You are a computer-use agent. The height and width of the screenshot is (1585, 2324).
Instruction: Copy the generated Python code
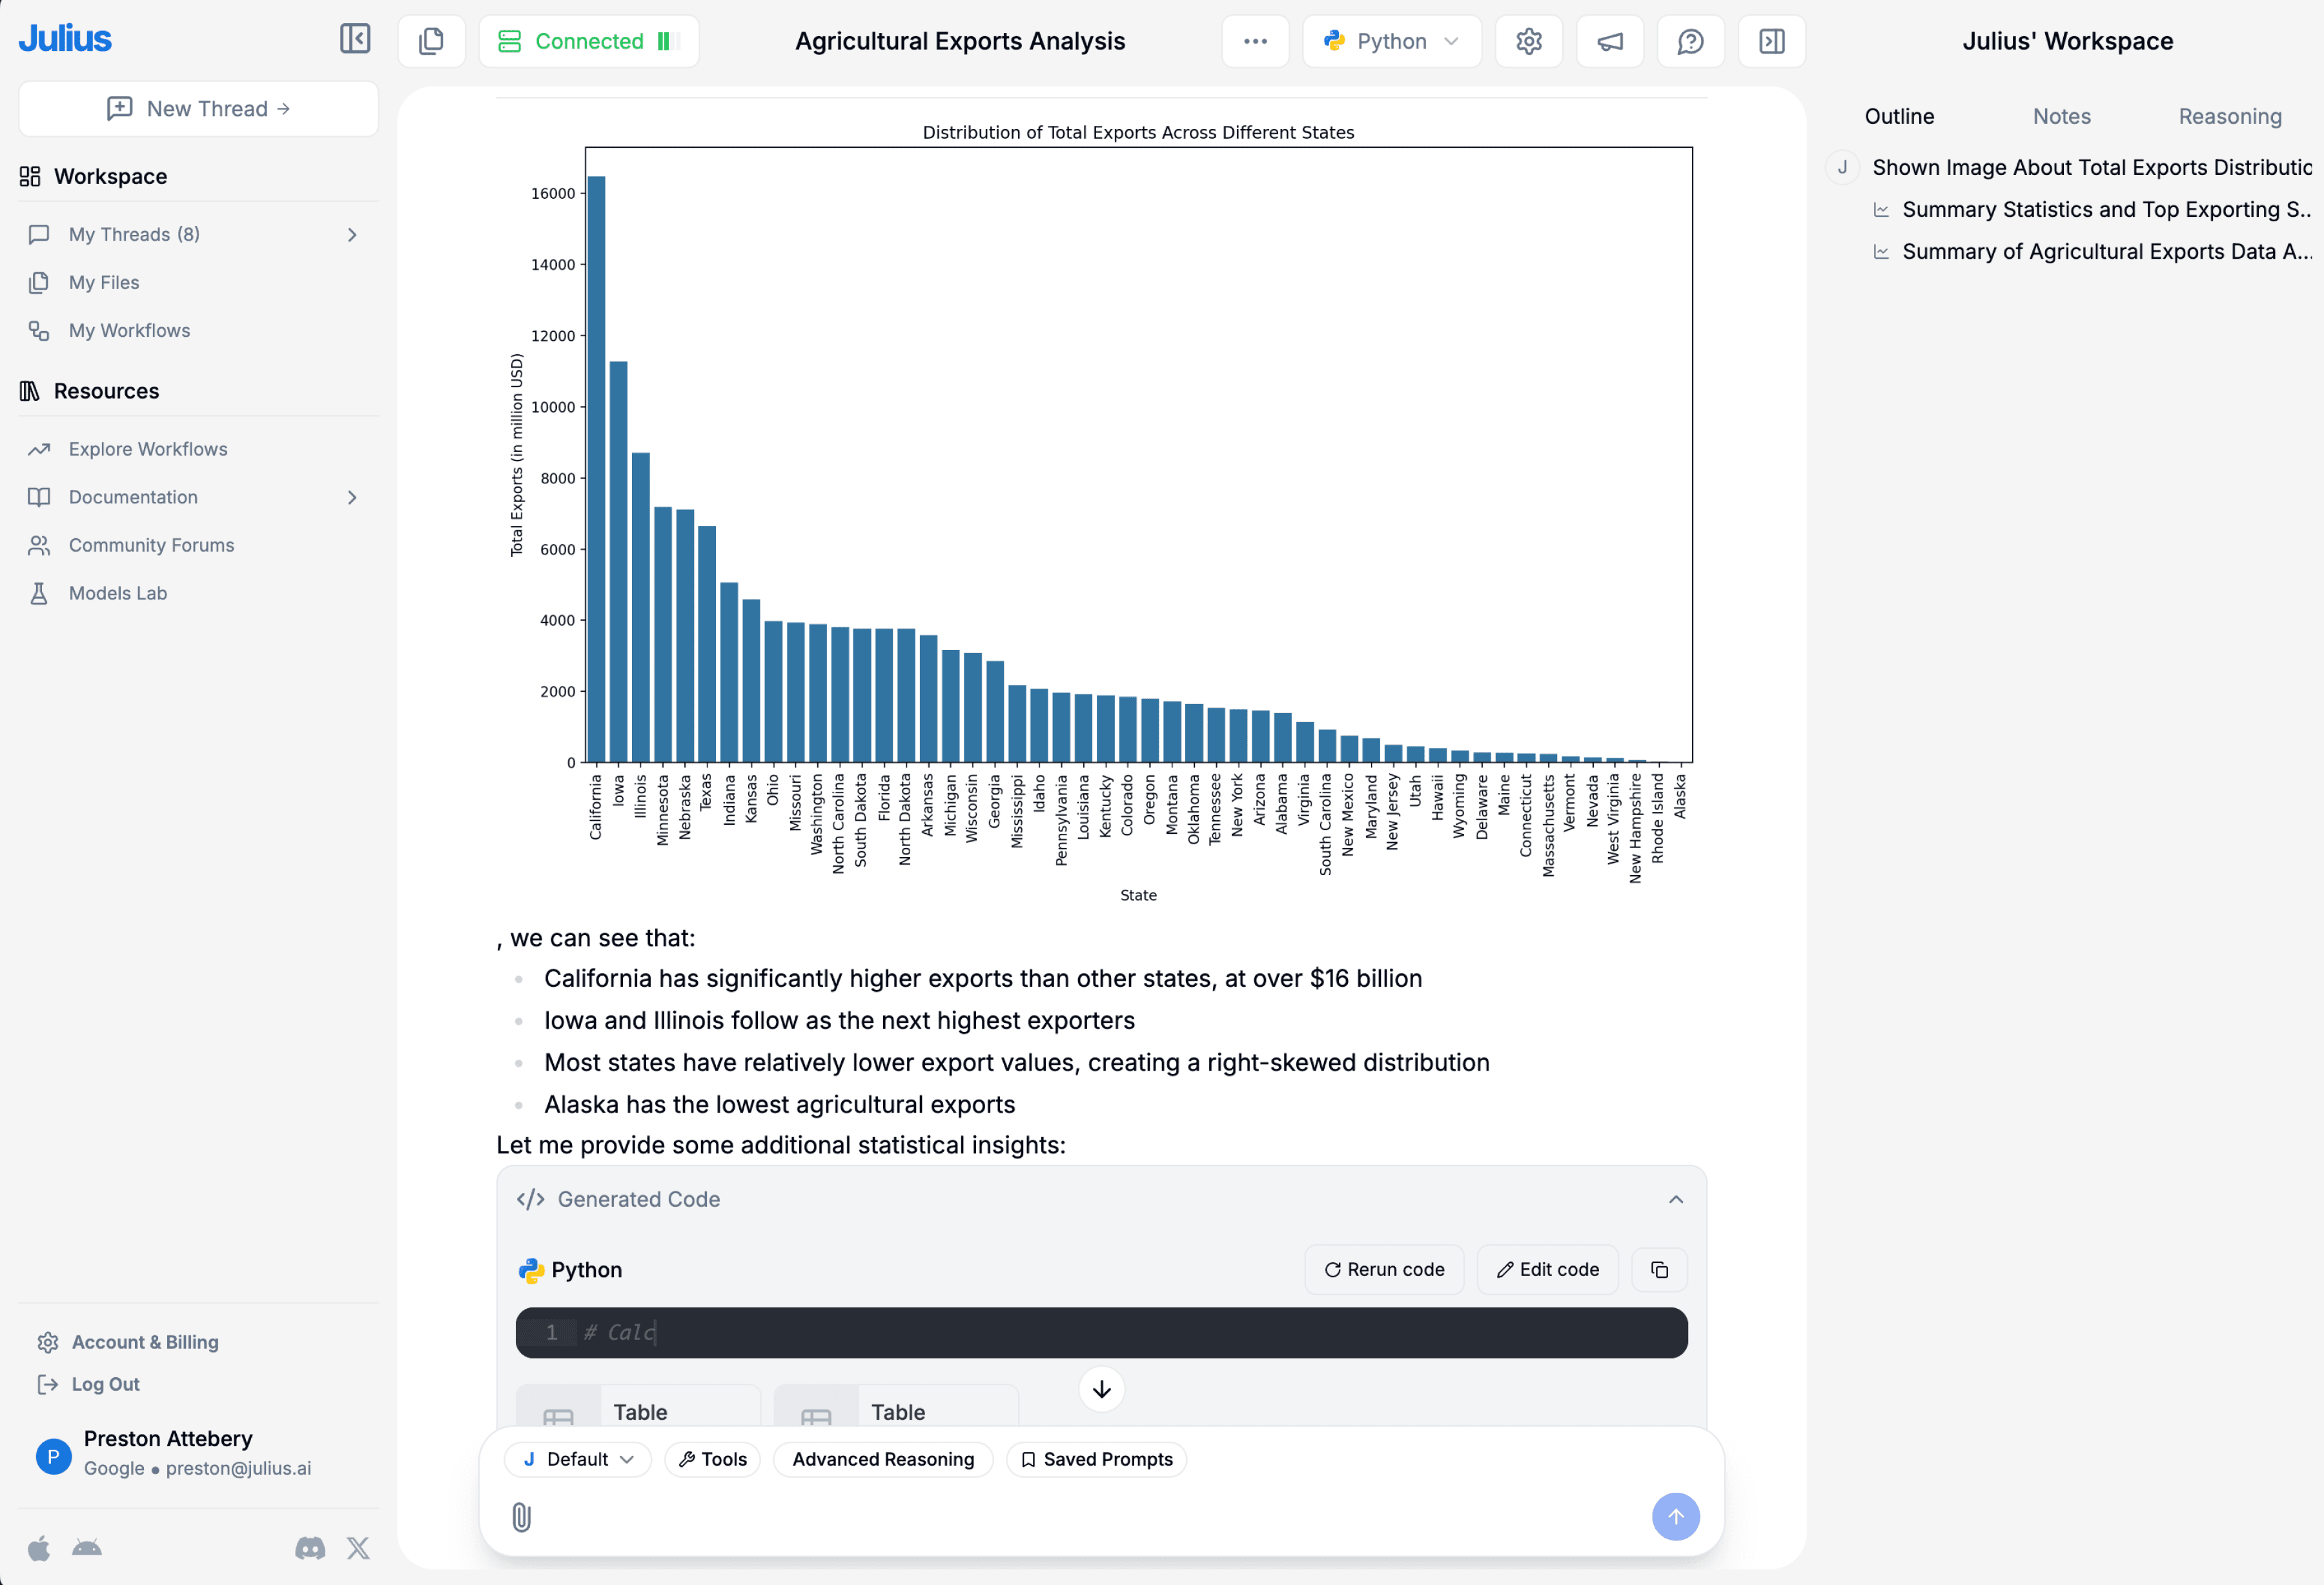pos(1659,1269)
